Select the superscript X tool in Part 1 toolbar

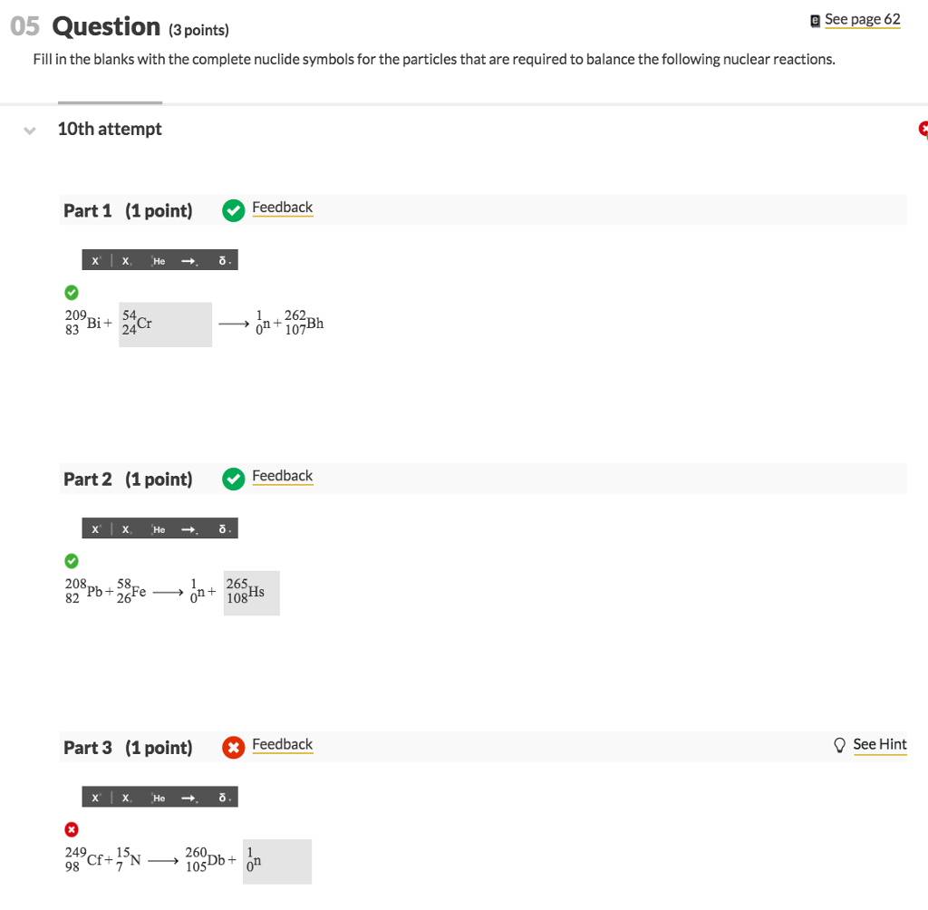[94, 260]
